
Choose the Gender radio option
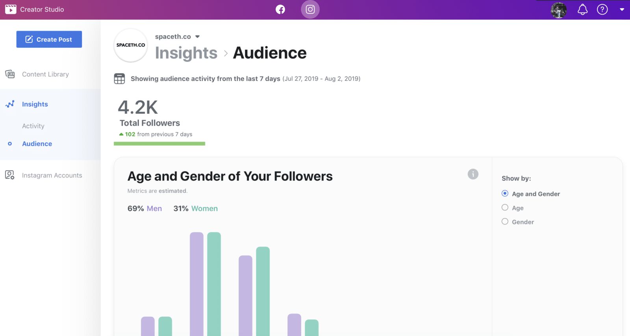coord(505,222)
